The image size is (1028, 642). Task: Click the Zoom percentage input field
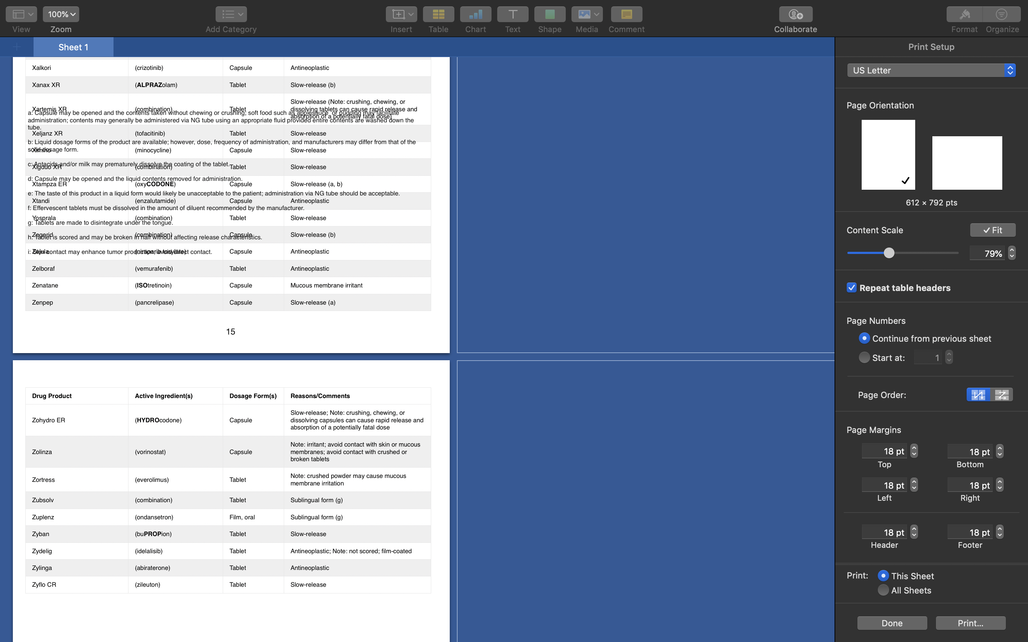[62, 14]
